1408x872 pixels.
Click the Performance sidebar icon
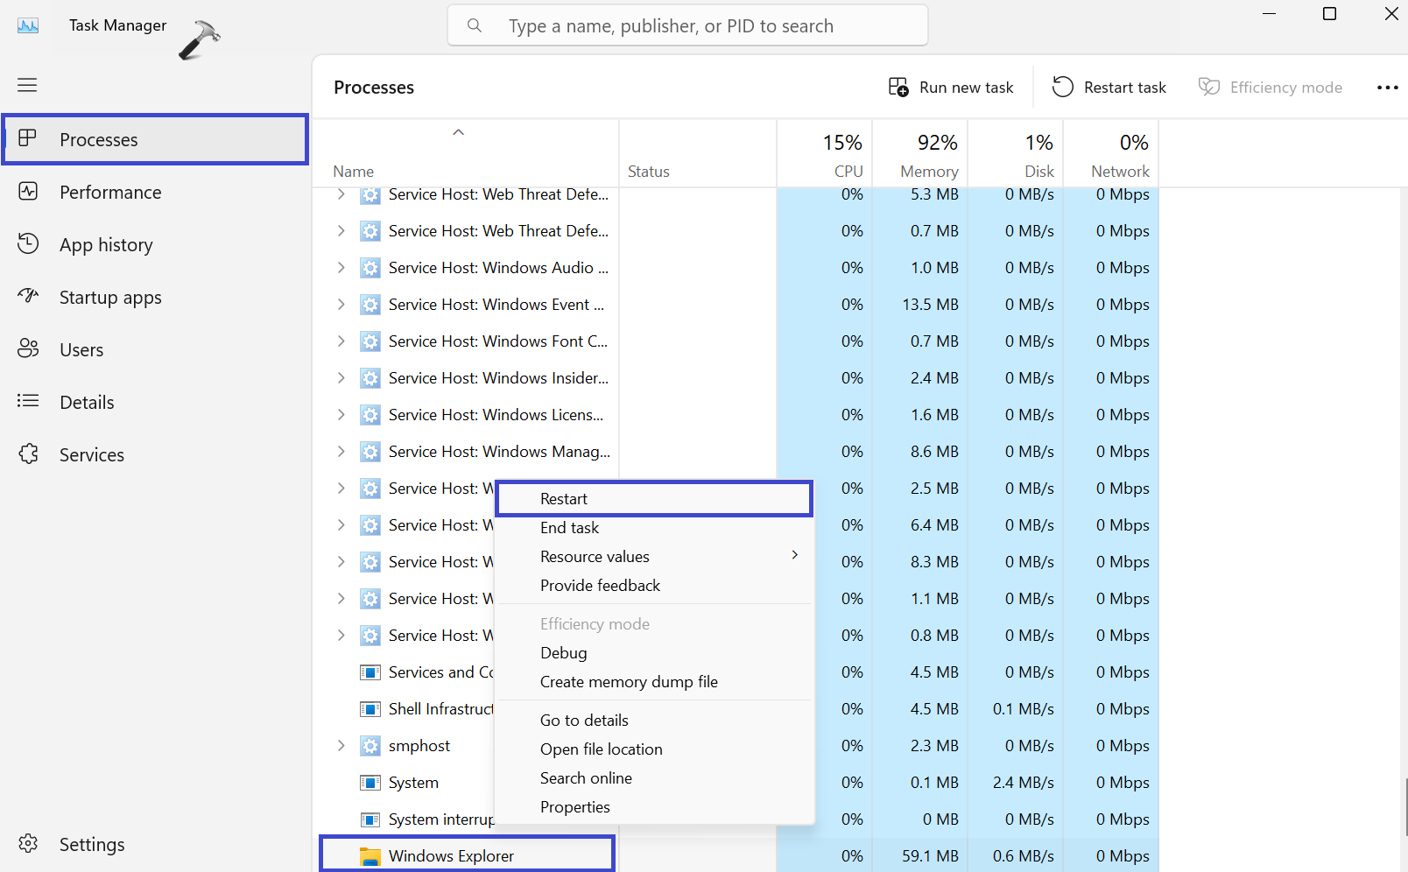pos(28,192)
